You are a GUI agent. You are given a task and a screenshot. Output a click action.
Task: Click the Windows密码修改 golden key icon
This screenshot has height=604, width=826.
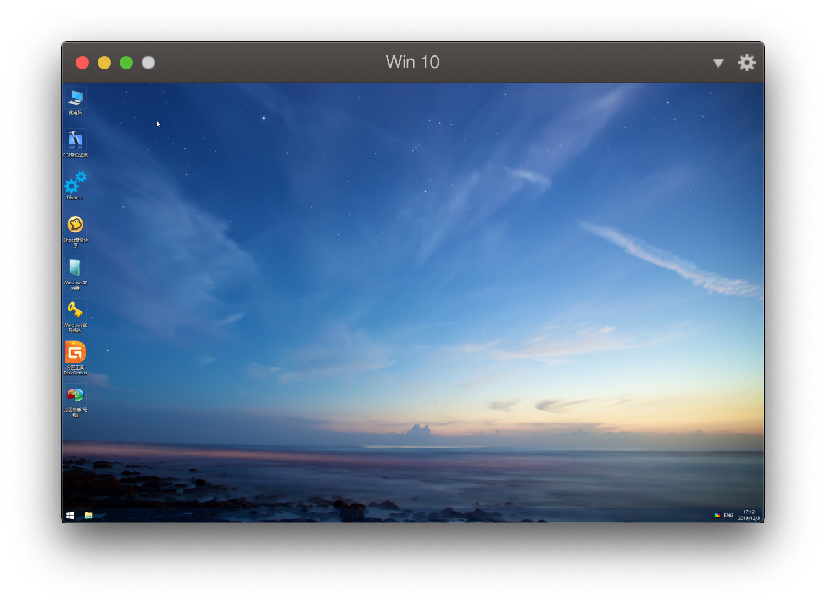click(75, 310)
